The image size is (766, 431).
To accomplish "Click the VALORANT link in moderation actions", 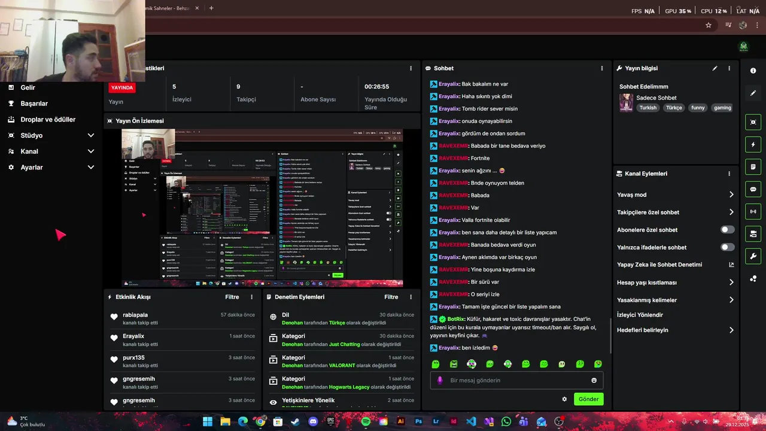I will [x=342, y=366].
